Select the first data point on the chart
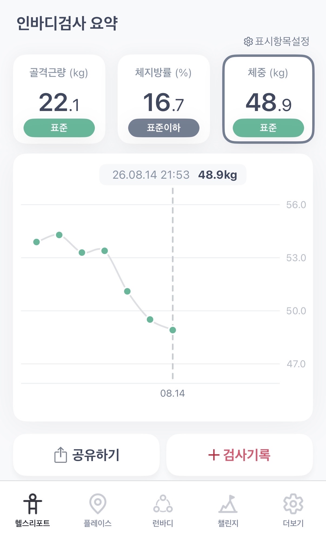326x545 pixels. click(36, 242)
